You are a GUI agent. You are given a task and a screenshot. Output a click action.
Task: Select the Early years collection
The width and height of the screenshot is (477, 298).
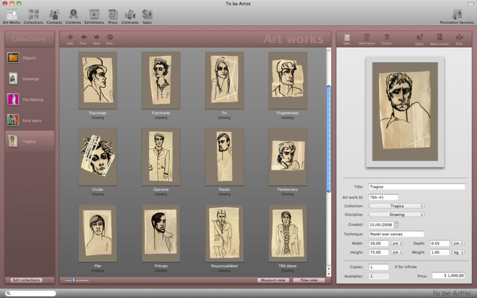[30, 120]
